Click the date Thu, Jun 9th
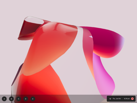 117,99
